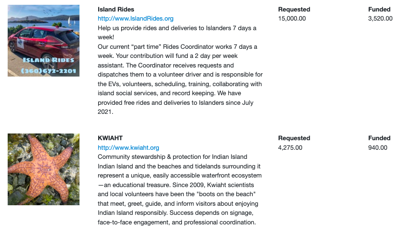Open the www.kwiaht.org link

pos(128,148)
